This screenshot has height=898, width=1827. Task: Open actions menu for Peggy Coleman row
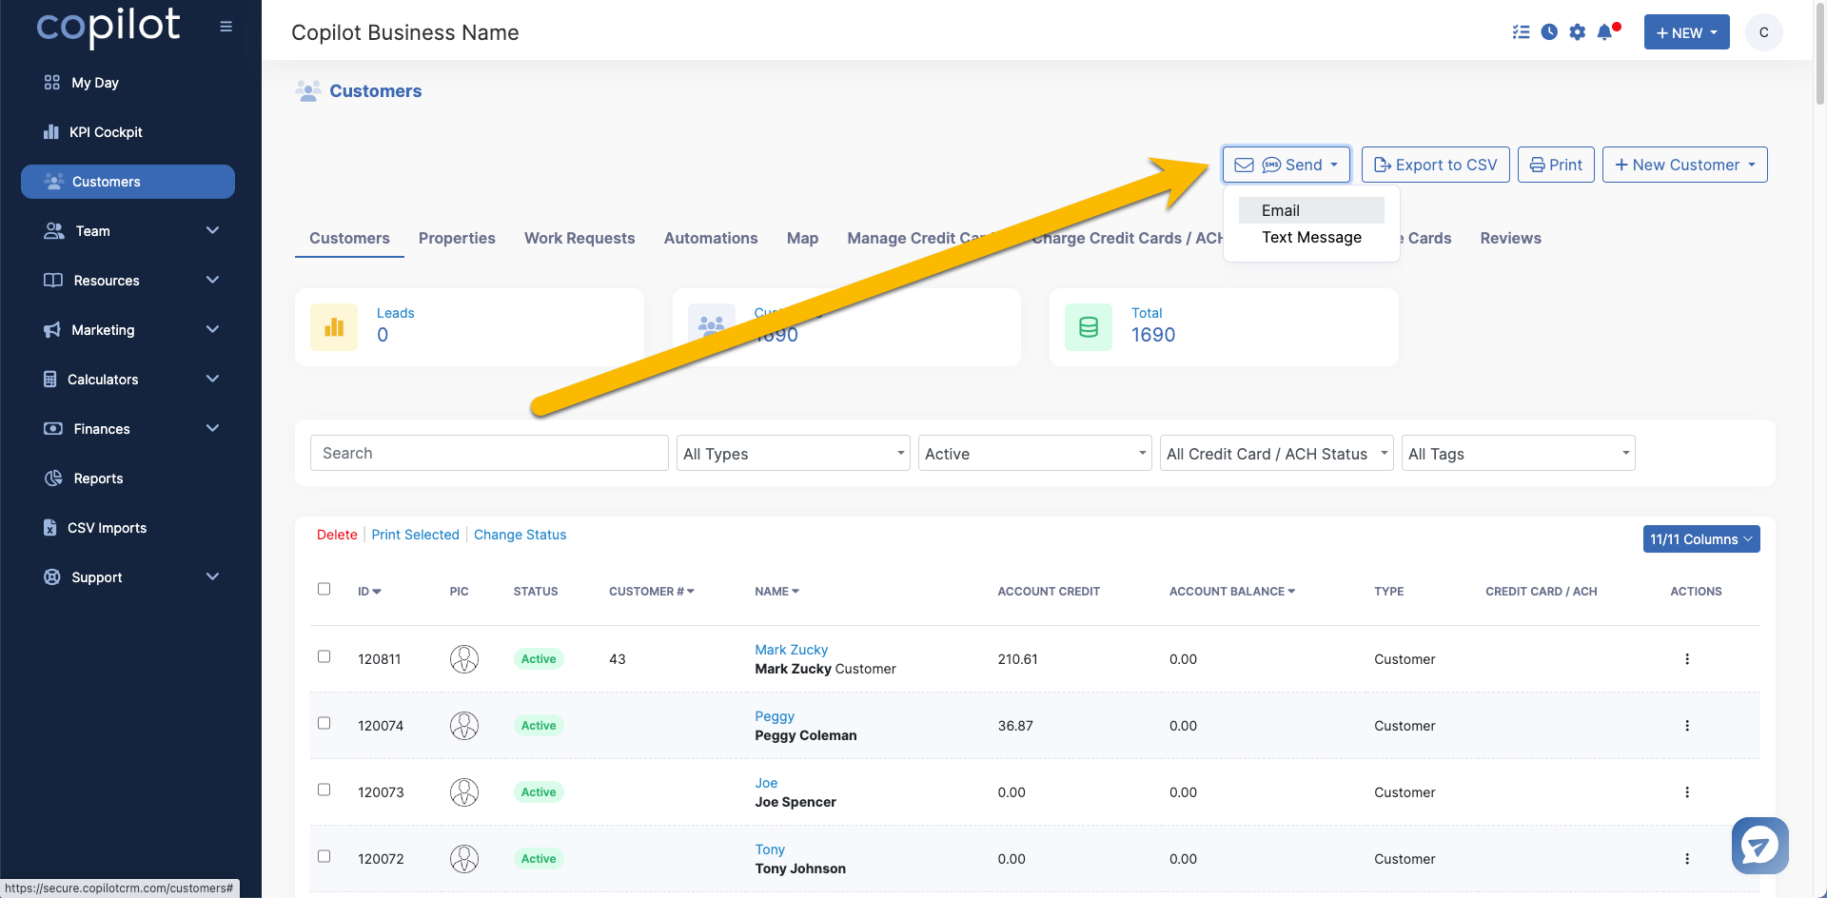coord(1687,726)
